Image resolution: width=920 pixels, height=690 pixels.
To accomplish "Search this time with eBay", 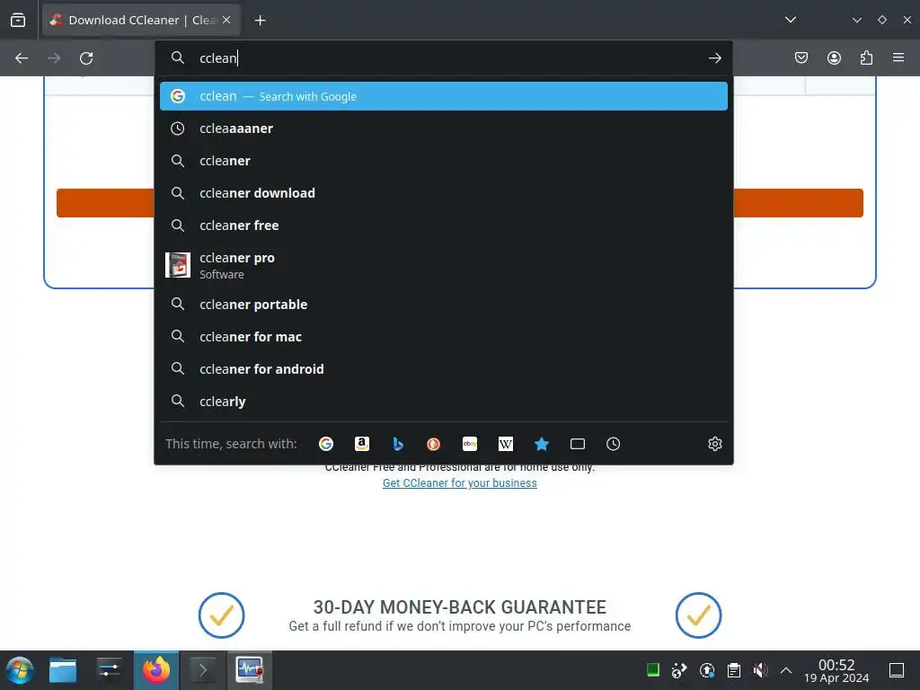I will pyautogui.click(x=470, y=444).
